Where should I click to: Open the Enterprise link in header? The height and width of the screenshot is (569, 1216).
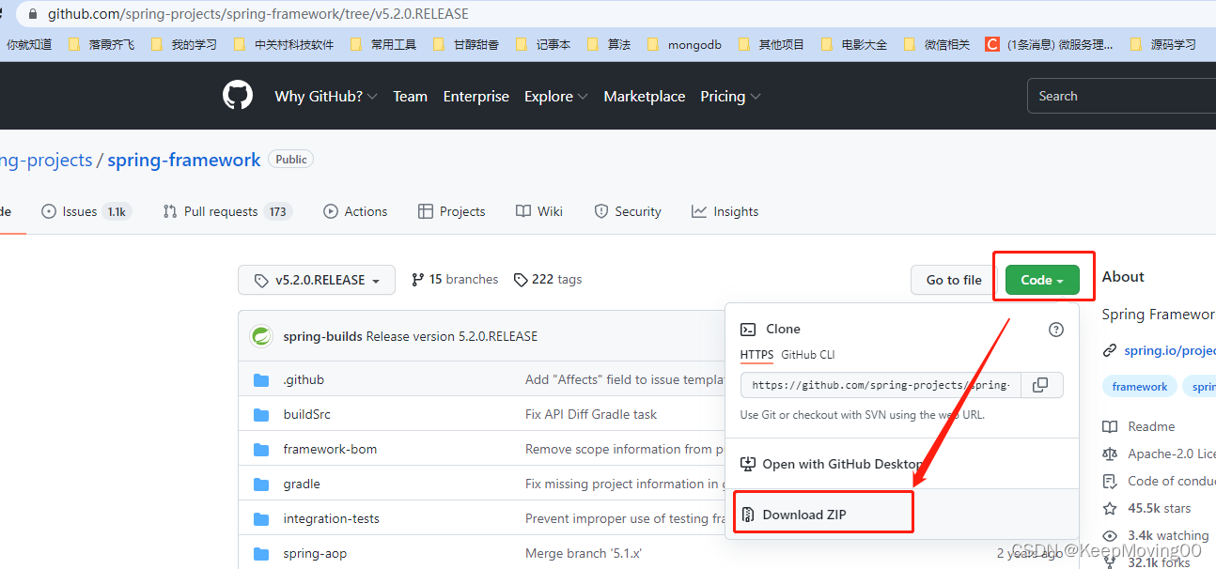475,96
